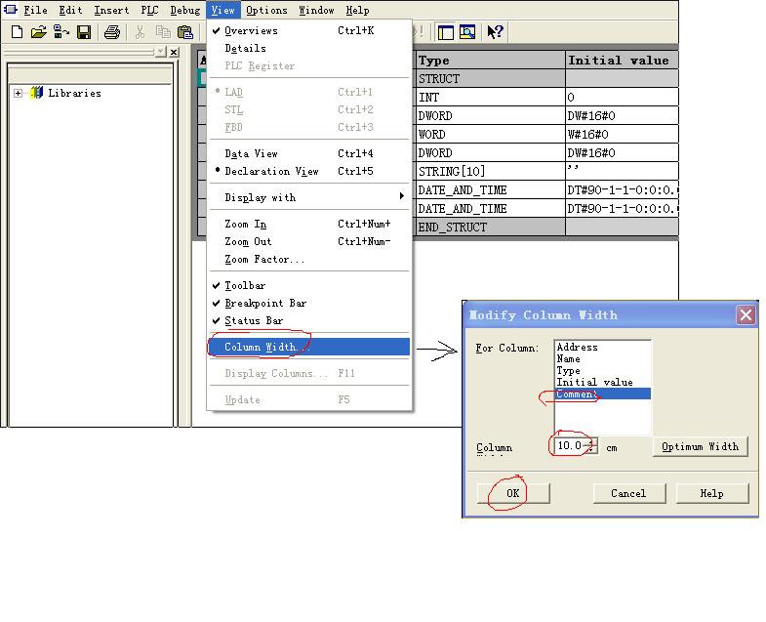Click the STRING[10] type cell
The height and width of the screenshot is (622, 766).
click(489, 172)
